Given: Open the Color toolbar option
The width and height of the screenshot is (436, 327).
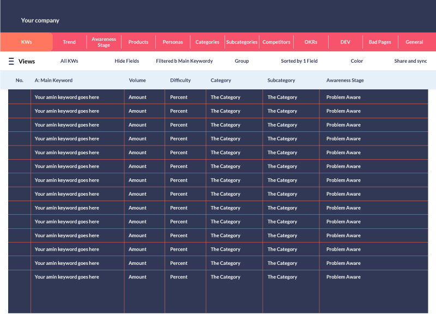Looking at the screenshot, I should click(357, 61).
